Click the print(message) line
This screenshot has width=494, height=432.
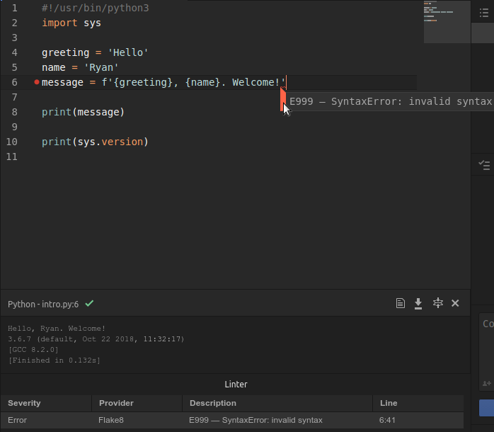pos(84,113)
